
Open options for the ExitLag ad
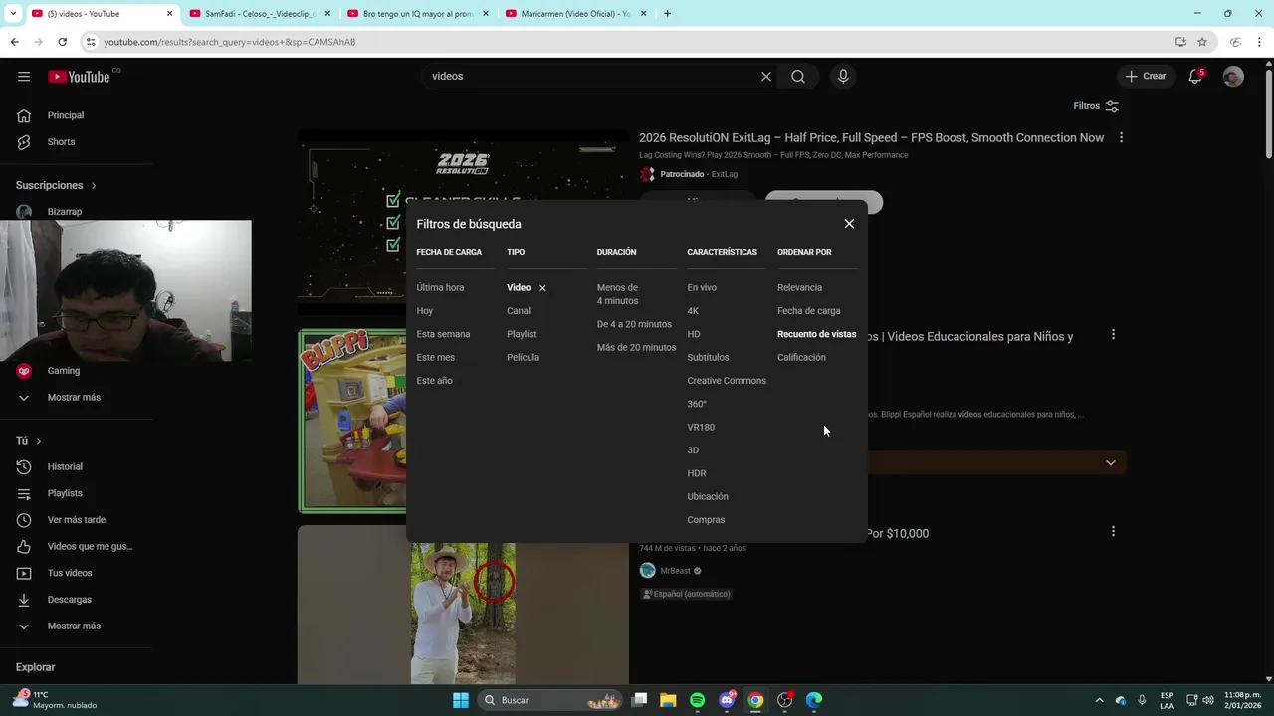(x=1122, y=138)
